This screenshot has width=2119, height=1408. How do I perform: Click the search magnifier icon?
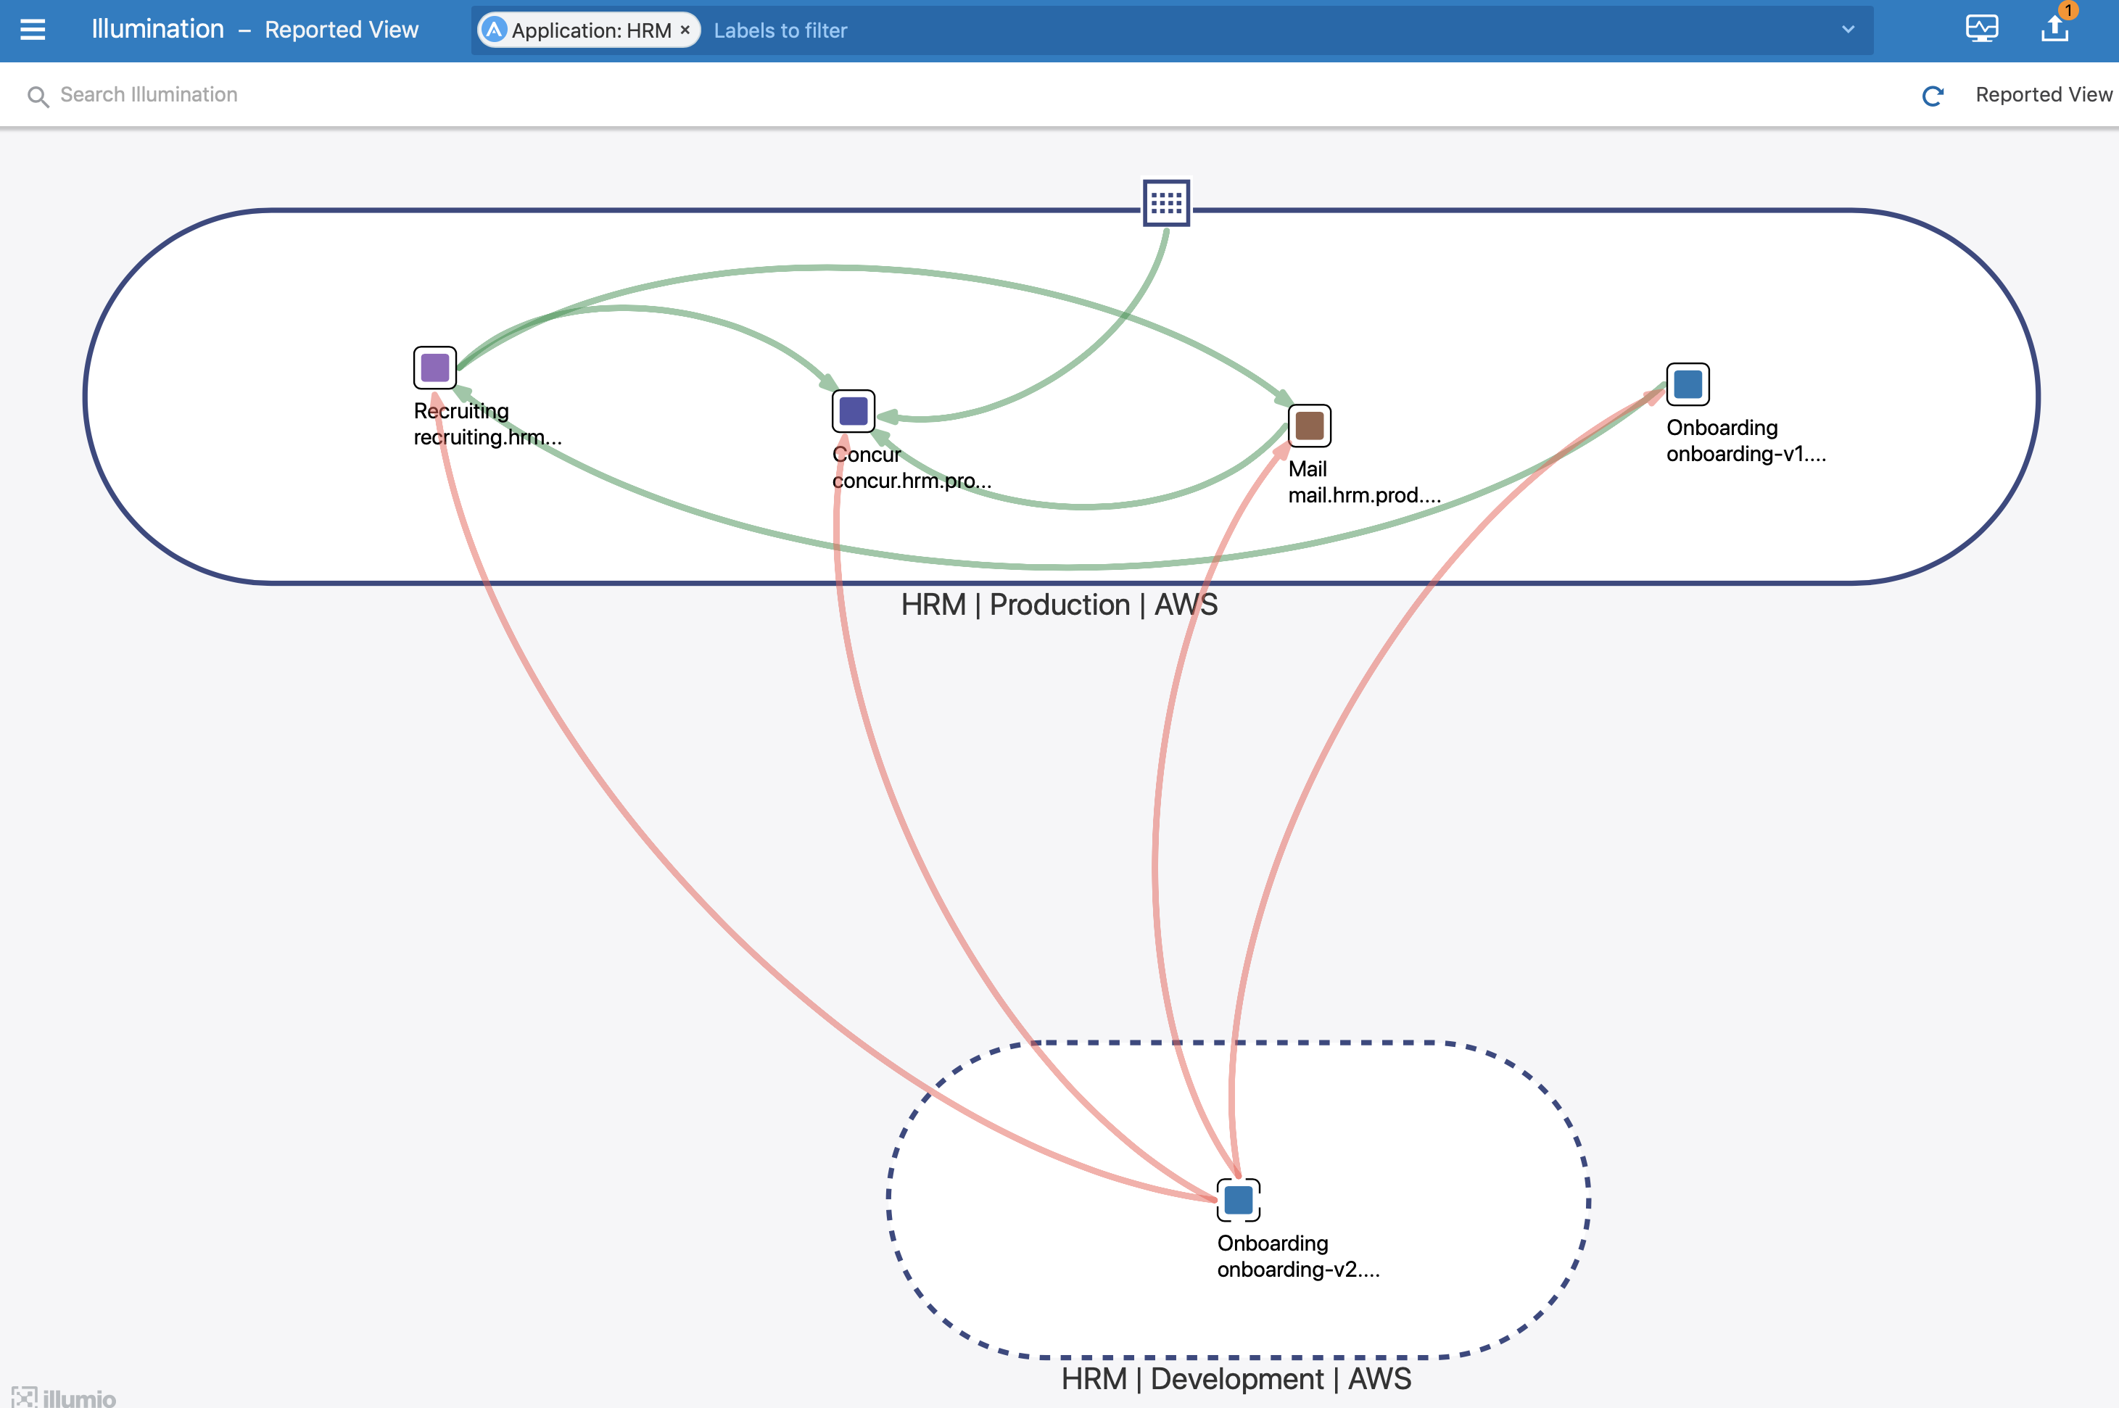click(x=38, y=95)
